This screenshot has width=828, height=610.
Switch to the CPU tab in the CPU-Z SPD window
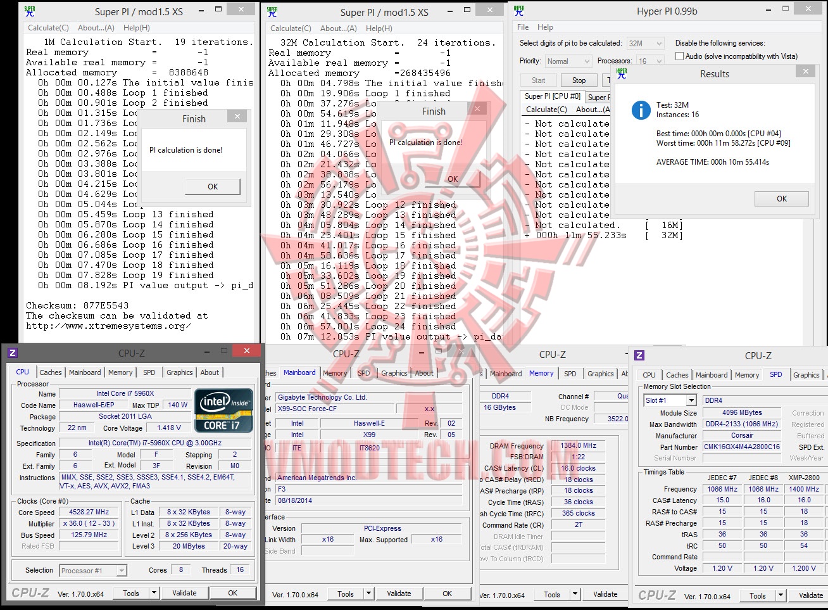pos(649,375)
